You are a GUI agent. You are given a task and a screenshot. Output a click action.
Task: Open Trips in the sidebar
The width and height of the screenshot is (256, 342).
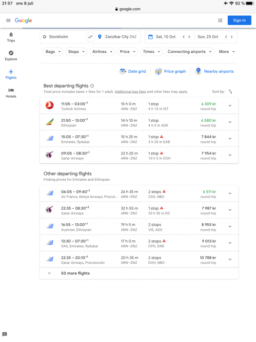click(11, 37)
